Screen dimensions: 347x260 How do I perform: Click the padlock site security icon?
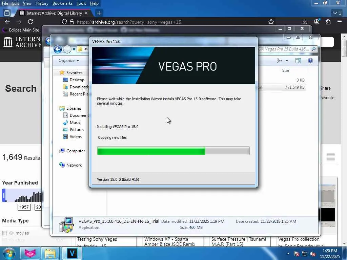(72, 22)
